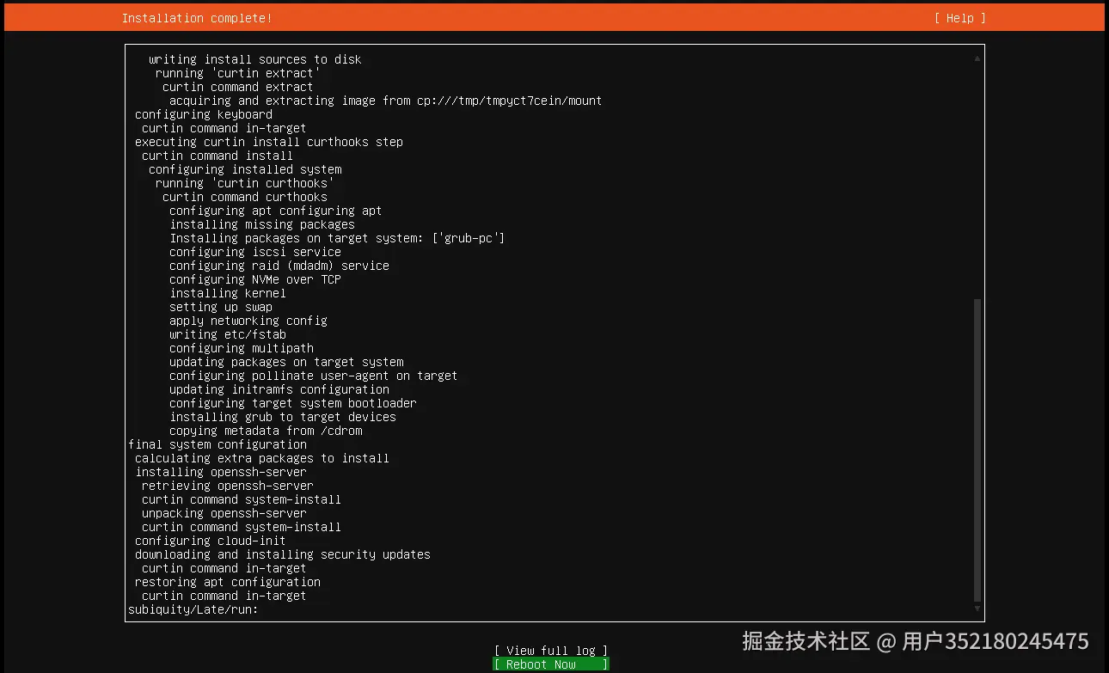Click "running 'curtin extract'" line
1109x673 pixels.
click(238, 73)
